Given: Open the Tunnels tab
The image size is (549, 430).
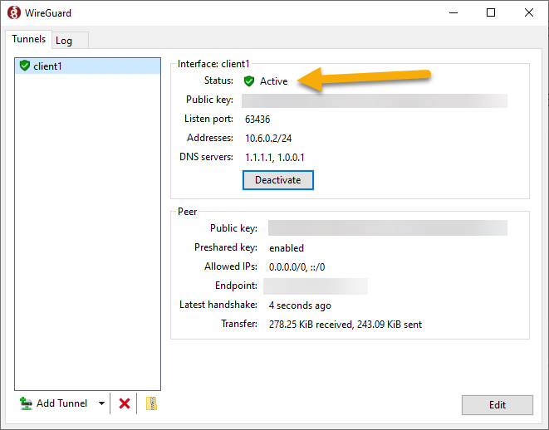Looking at the screenshot, I should click(x=28, y=40).
